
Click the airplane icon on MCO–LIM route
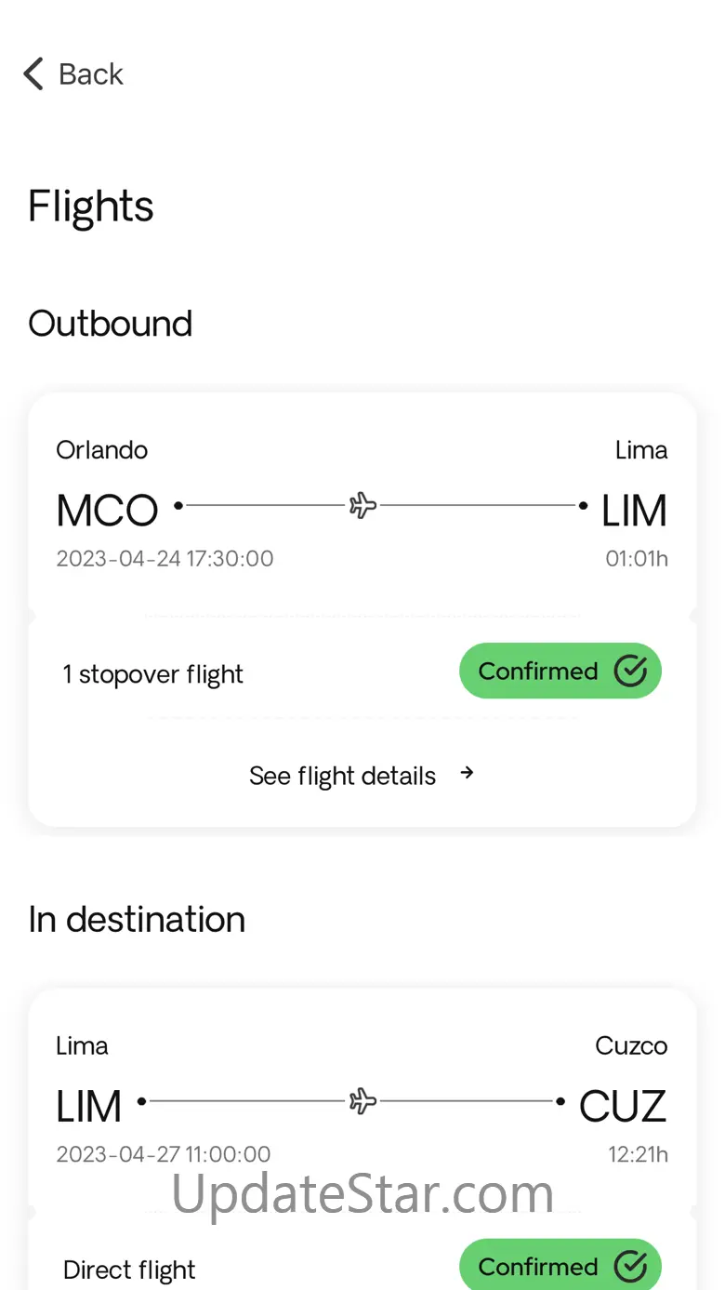pos(362,506)
